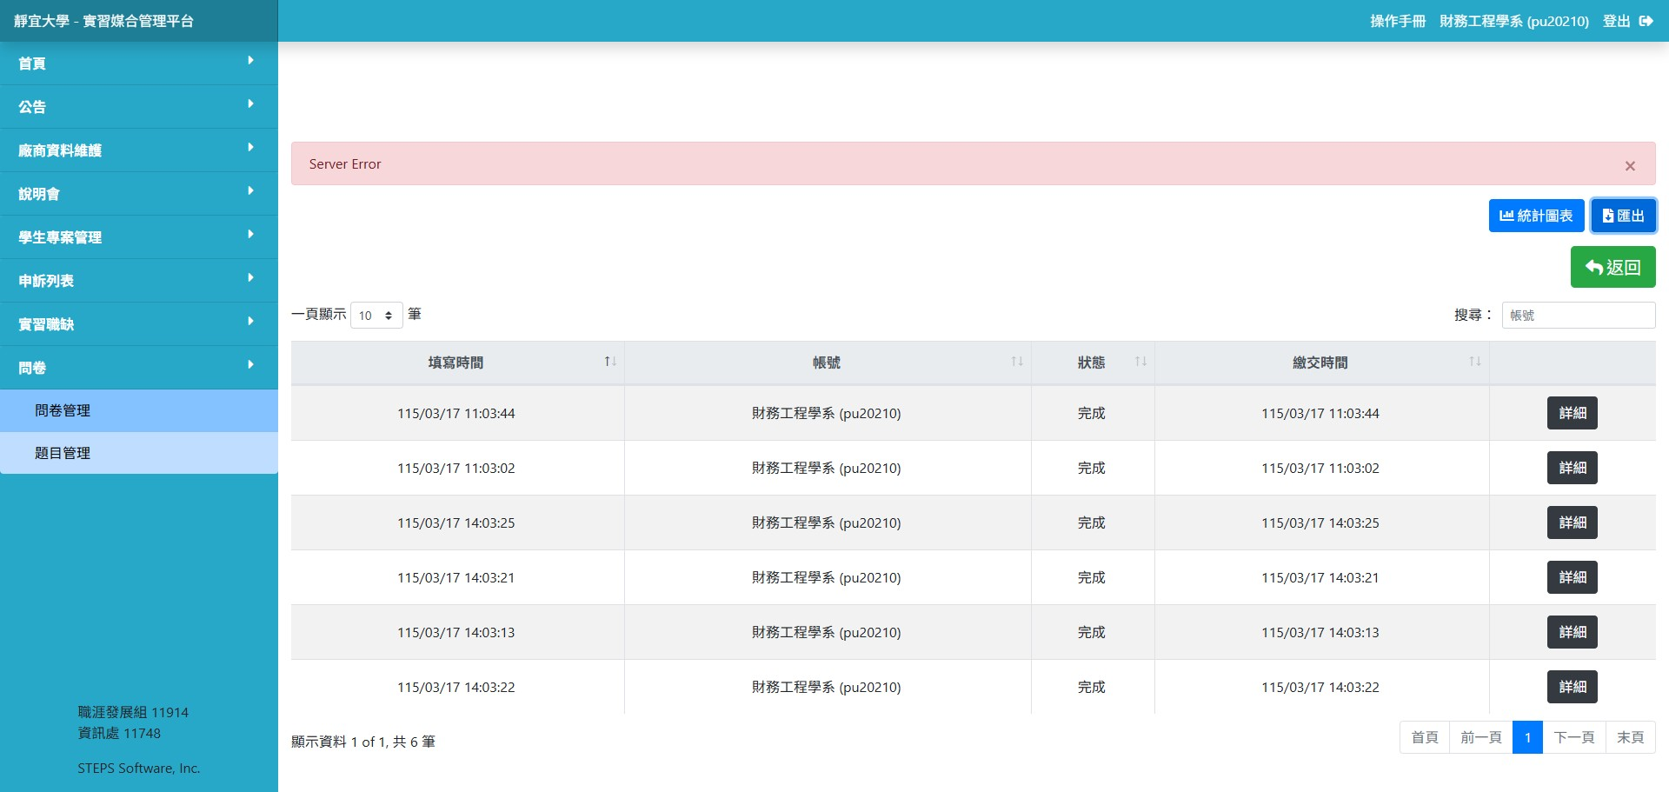Select 問卷管理 submenu item
The image size is (1669, 792).
(139, 410)
